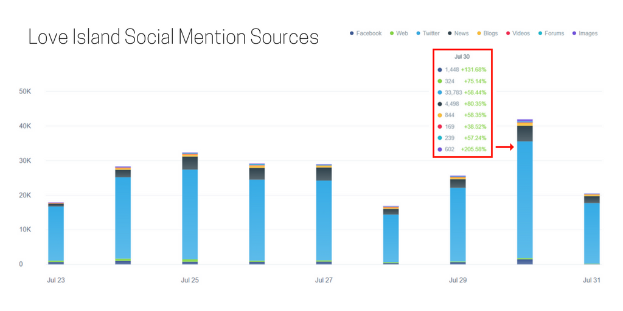Click the '169' Videos tooltip value
This screenshot has width=623, height=311.
click(x=450, y=126)
